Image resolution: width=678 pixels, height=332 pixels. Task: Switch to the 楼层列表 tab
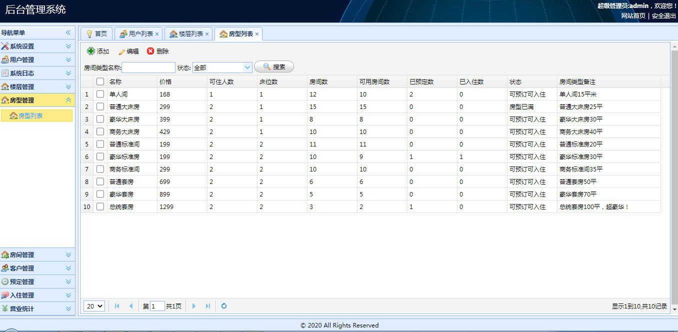187,34
